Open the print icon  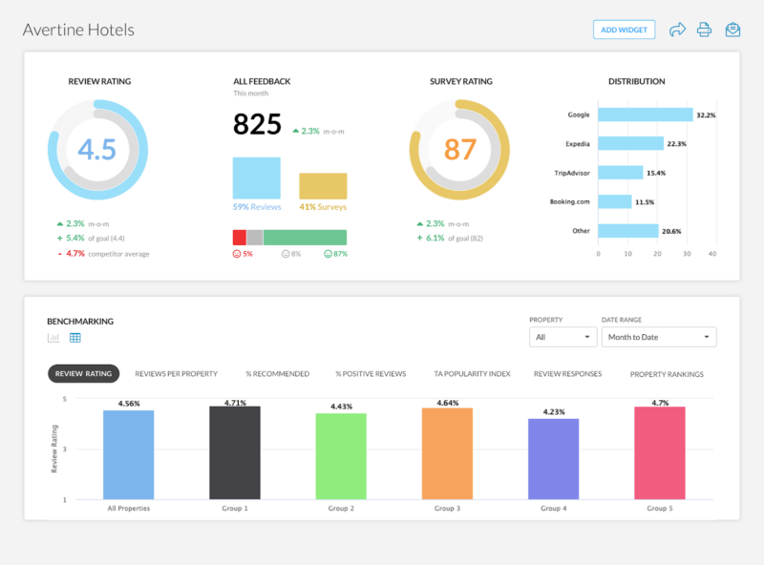pos(705,30)
